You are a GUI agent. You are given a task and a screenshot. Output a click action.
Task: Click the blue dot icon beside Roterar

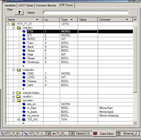(x=24, y=81)
